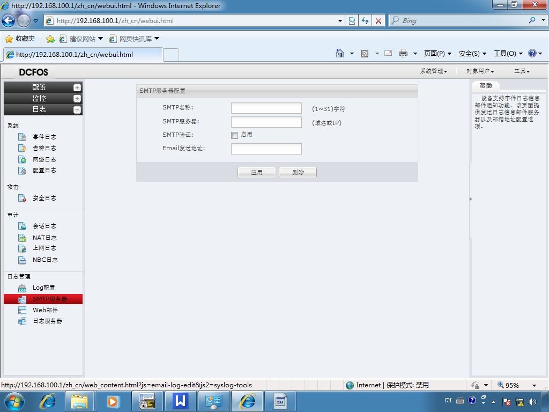Open the 上网日志 icon

pyautogui.click(x=22, y=248)
